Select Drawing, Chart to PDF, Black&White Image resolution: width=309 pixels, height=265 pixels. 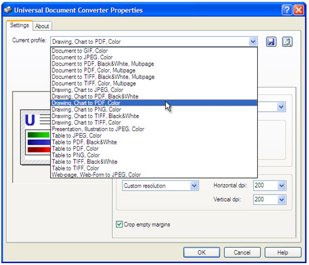click(154, 96)
